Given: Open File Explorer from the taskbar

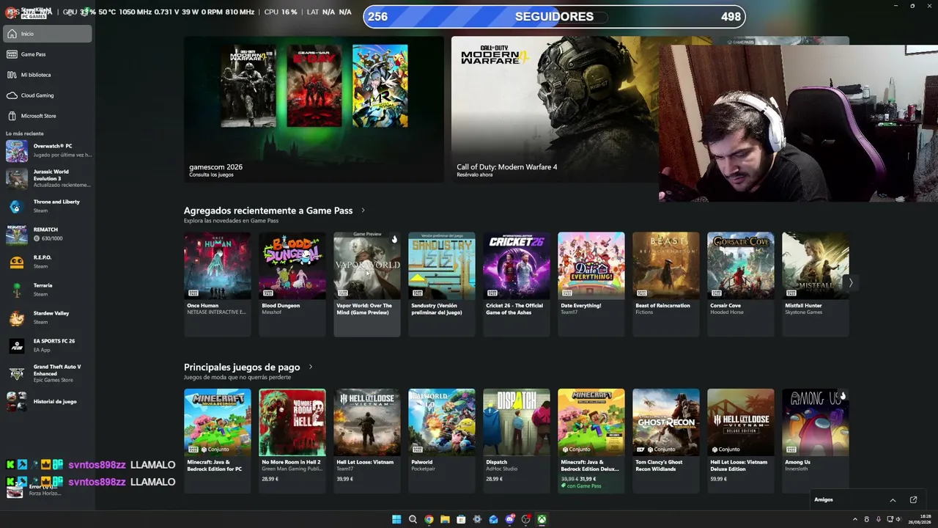Looking at the screenshot, I should [x=445, y=519].
